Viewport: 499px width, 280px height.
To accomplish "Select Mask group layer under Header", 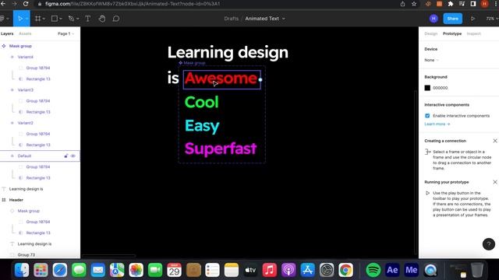I will click(29, 211).
